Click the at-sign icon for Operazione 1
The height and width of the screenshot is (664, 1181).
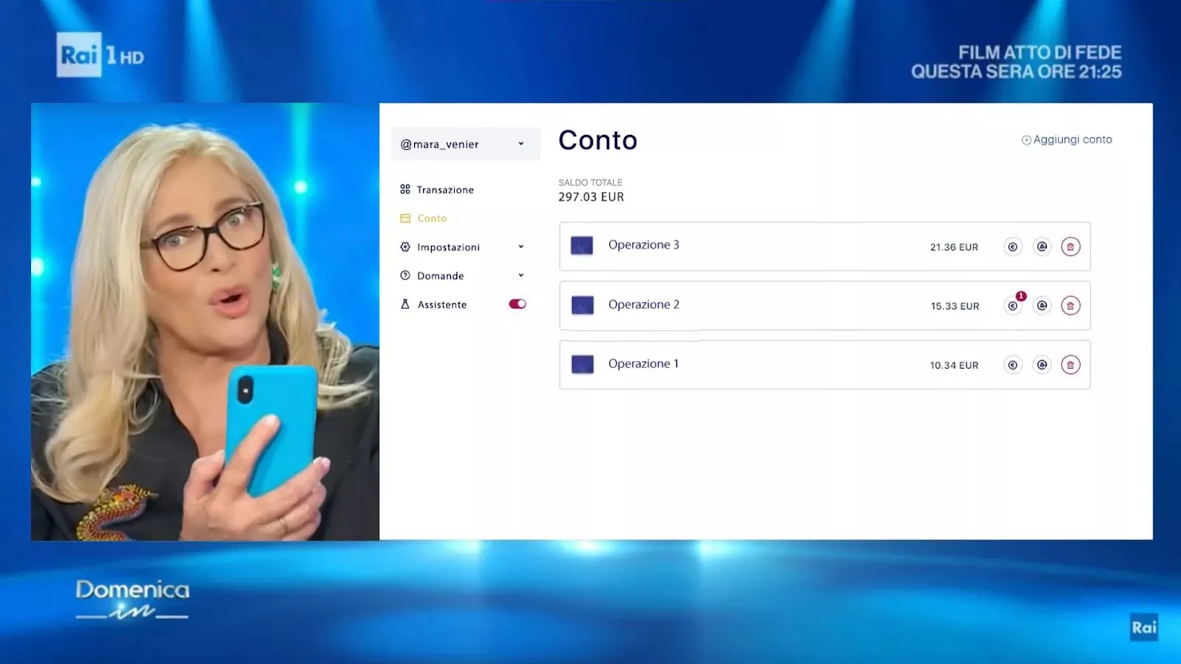coord(1041,364)
